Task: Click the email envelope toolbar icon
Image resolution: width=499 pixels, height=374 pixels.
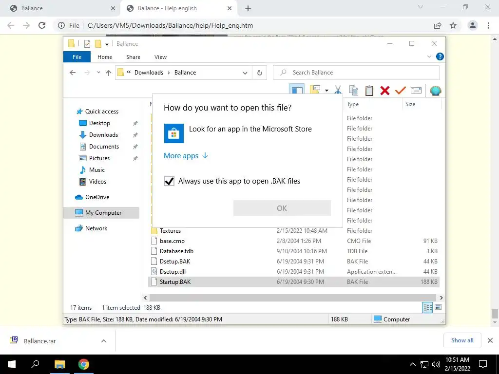Action: 416,91
